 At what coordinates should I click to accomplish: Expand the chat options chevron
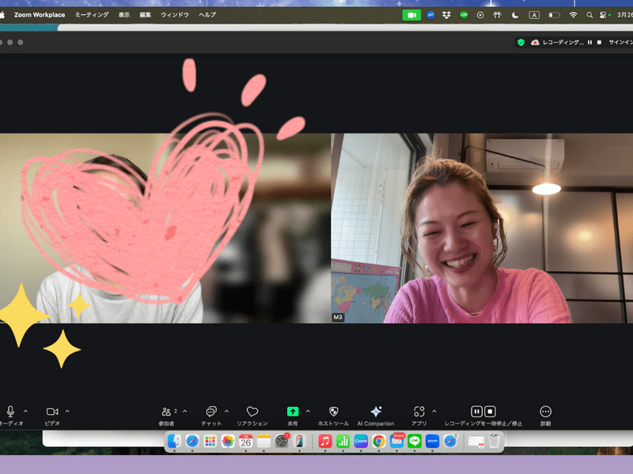(x=226, y=411)
